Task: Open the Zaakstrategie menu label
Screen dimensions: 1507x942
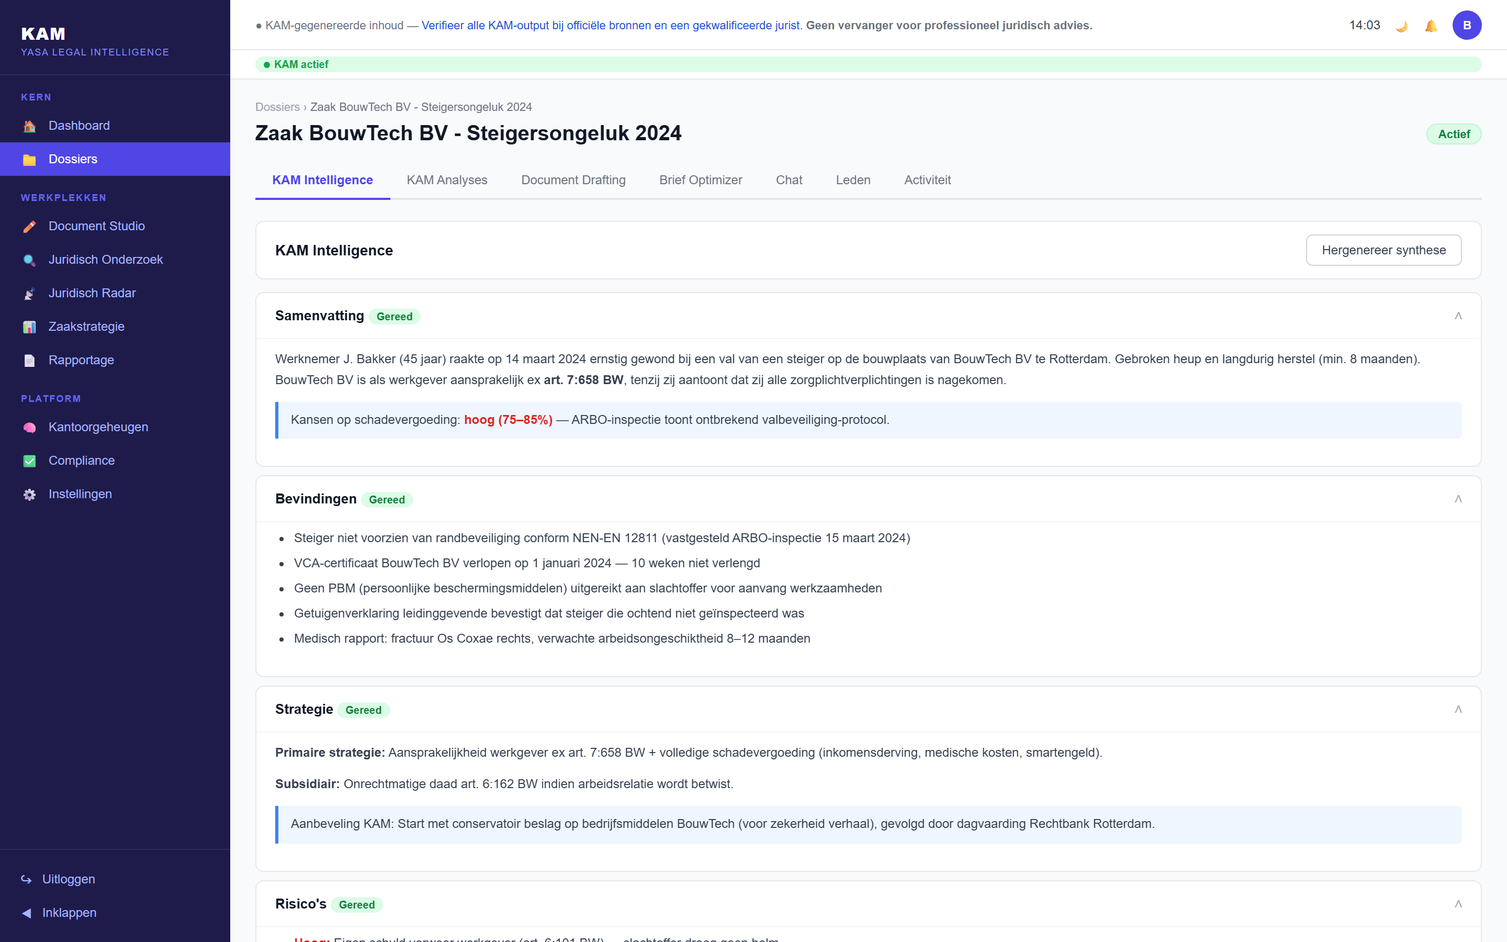Action: point(86,327)
